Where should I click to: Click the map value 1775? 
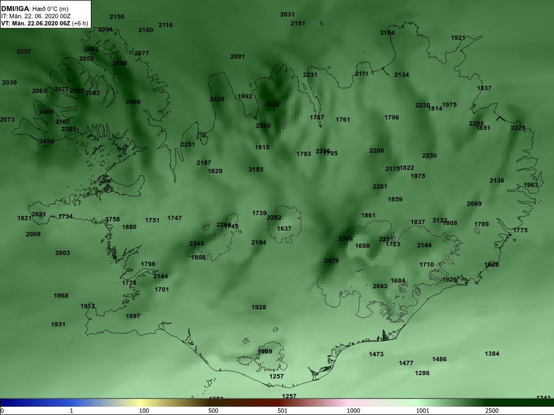point(520,230)
